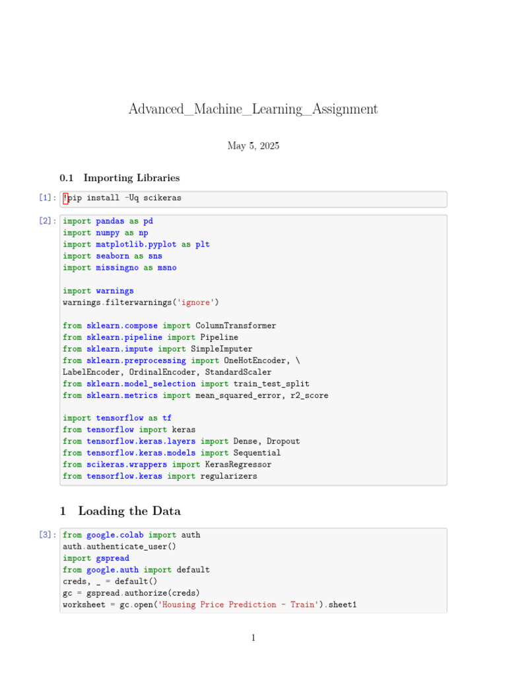Screen dimensions: 507x677
Task: Click the warnings.filterwarnings('ignore') line
Action: tap(141, 302)
